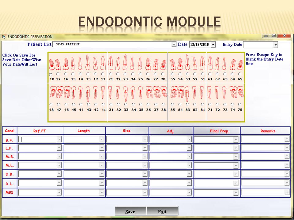Screen dimensions: 294x220
Task: Select the radio button for tooth 17
Action: [58, 74]
